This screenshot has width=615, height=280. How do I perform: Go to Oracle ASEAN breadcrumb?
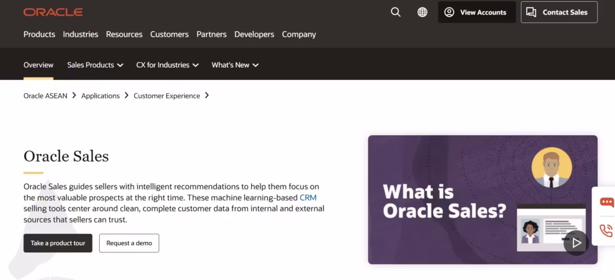[x=46, y=96]
